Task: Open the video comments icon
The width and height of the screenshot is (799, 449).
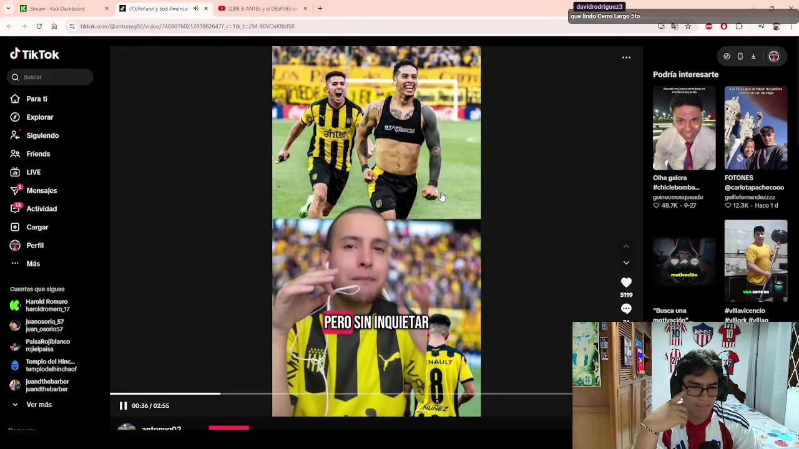Action: tap(626, 309)
